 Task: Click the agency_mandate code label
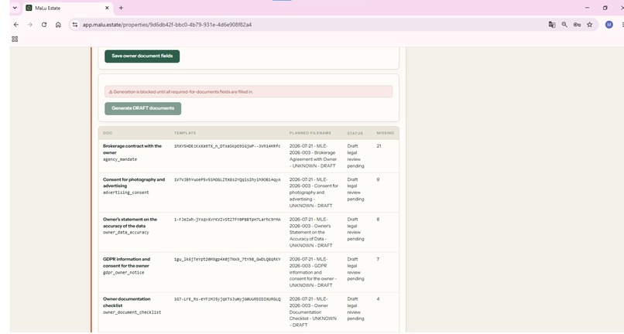[x=120, y=159]
